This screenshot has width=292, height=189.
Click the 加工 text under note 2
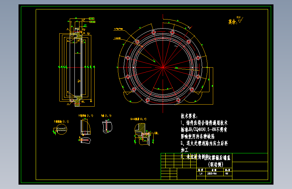tap(185, 150)
